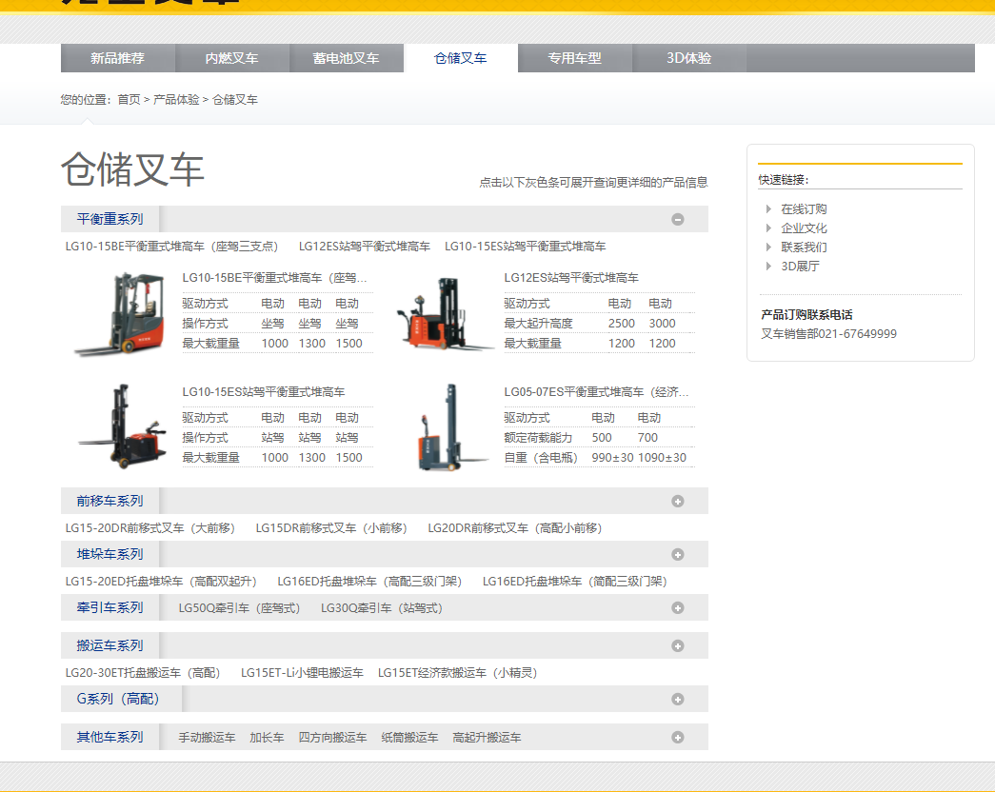Click the 牵引车系列 section header label
Screen dimensions: 995x792
coord(109,607)
